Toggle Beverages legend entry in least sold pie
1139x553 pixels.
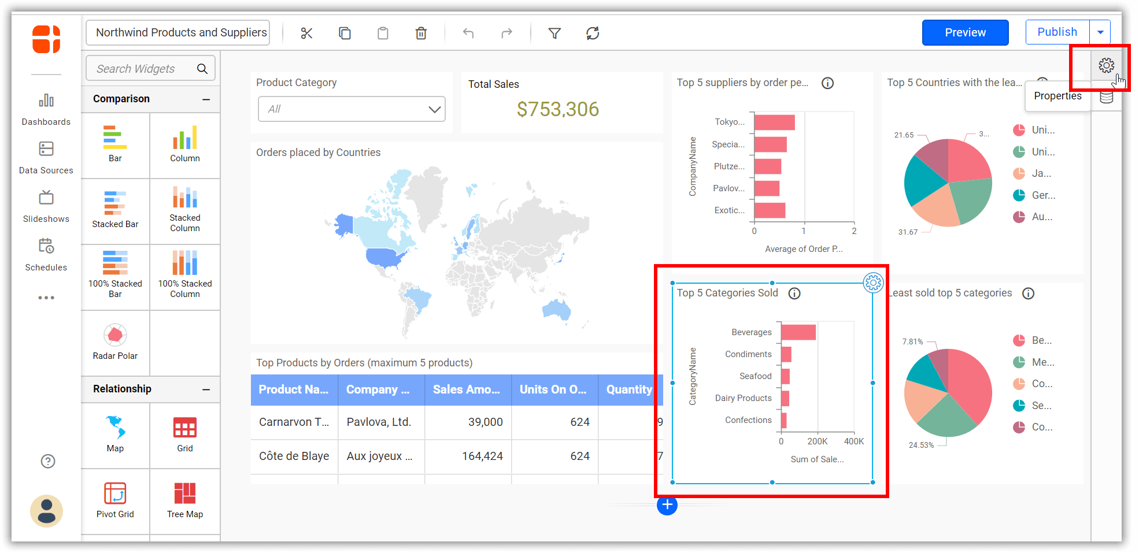(x=1034, y=340)
